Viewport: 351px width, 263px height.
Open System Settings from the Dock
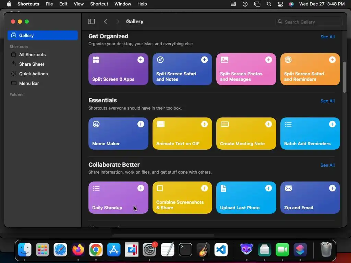click(149, 250)
